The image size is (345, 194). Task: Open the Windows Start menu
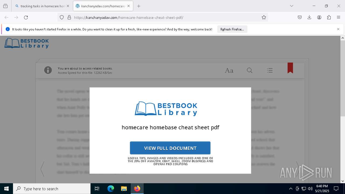(6, 189)
